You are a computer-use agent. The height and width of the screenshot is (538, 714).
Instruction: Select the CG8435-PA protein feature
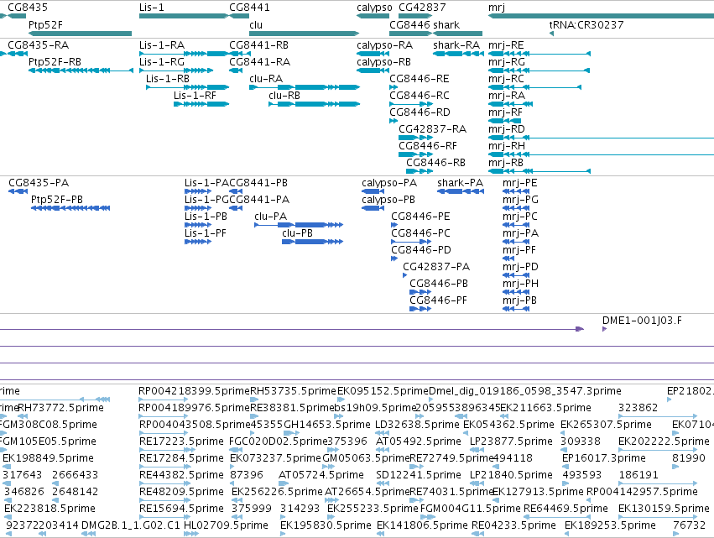click(18, 191)
